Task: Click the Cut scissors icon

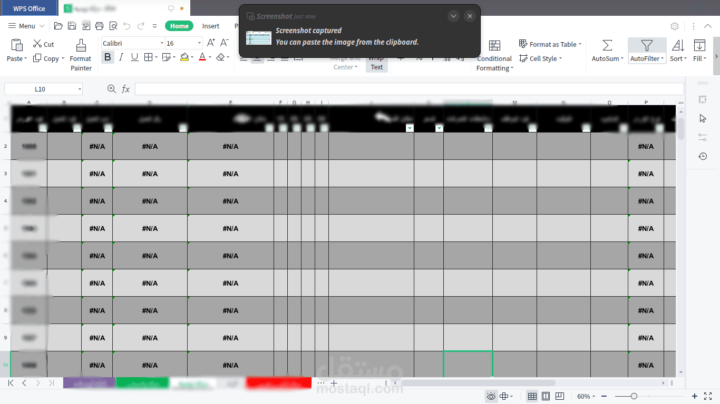Action: [x=37, y=44]
